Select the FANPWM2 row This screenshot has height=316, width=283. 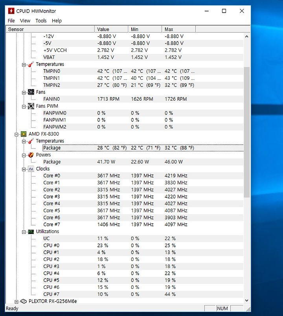(x=143, y=127)
